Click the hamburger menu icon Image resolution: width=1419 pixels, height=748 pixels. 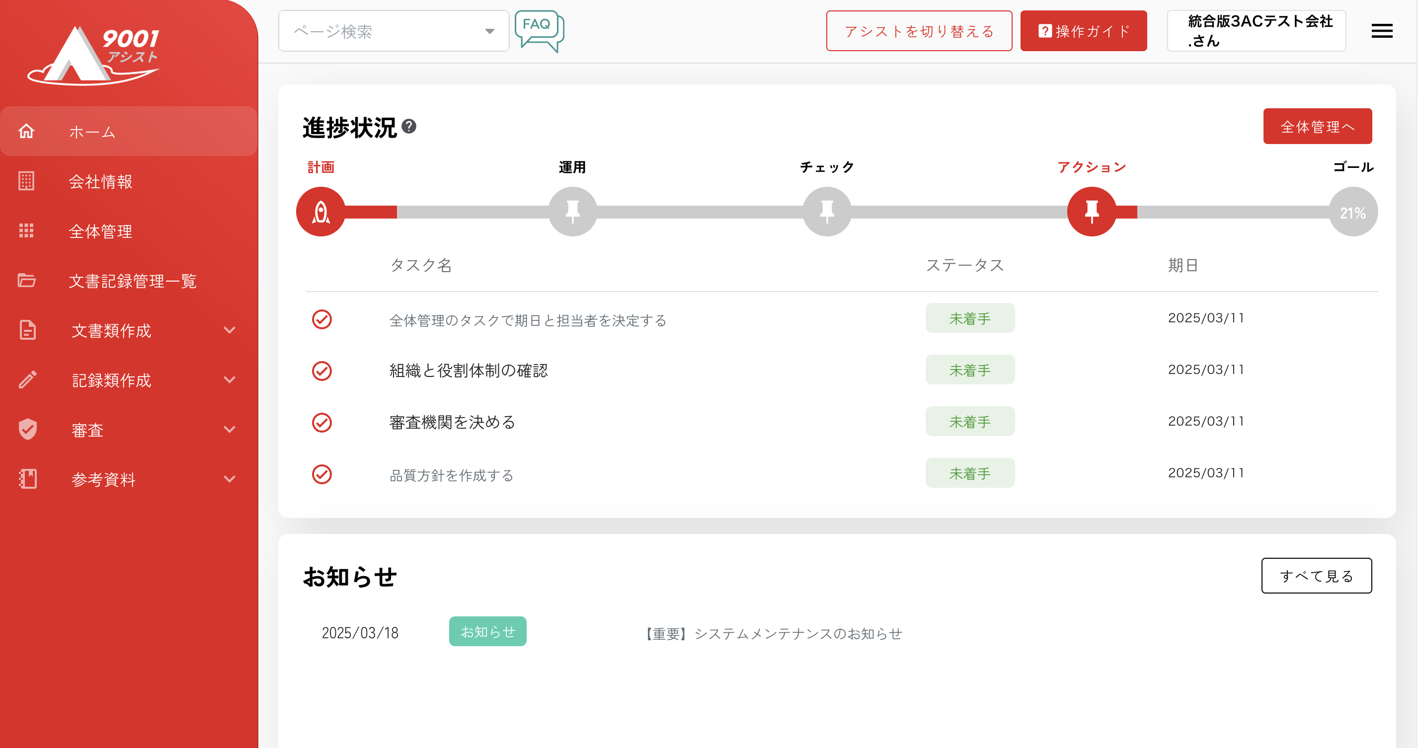point(1381,31)
